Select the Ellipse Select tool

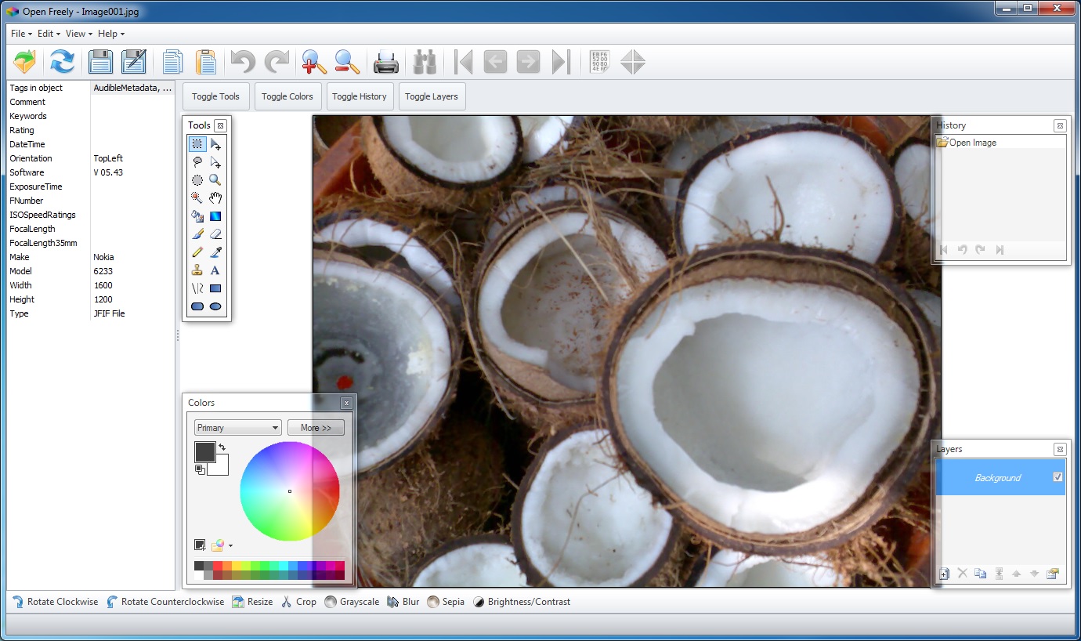[x=197, y=180]
